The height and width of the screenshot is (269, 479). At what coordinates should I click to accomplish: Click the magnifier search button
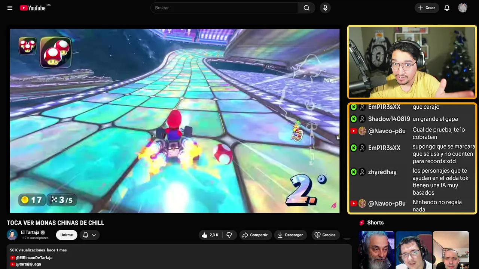coord(306,8)
